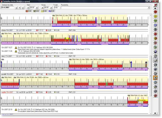Select the green work hammers icon in sidebar
162x118 pixels.
pyautogui.click(x=155, y=21)
